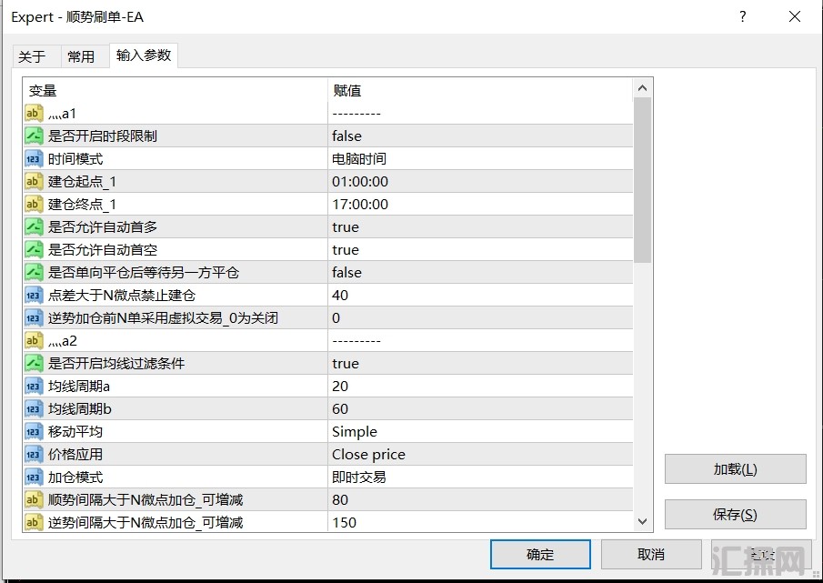Switch to the 常用 tab

coord(81,56)
